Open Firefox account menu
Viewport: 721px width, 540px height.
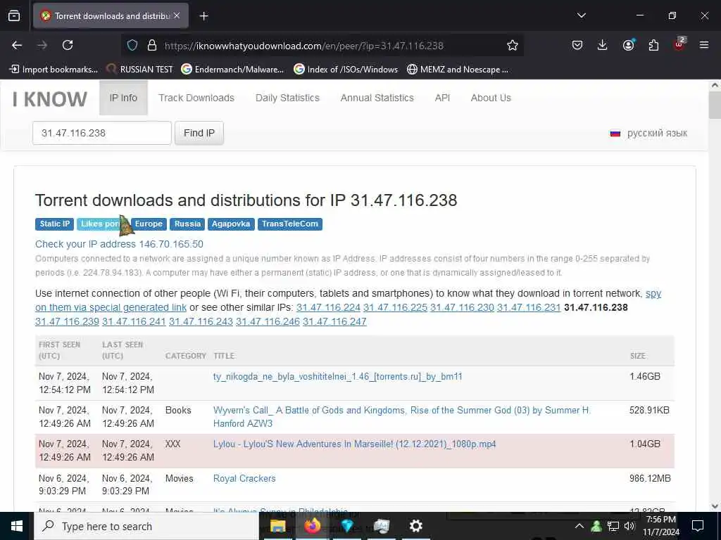(x=628, y=45)
